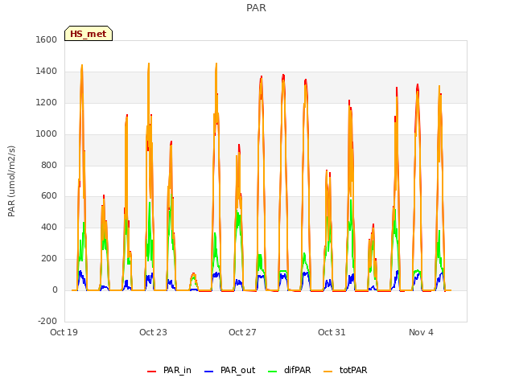Viewport: 515px width, 386px height.
Task: Click the red PAR_in legend swatch
Action: pos(152,372)
